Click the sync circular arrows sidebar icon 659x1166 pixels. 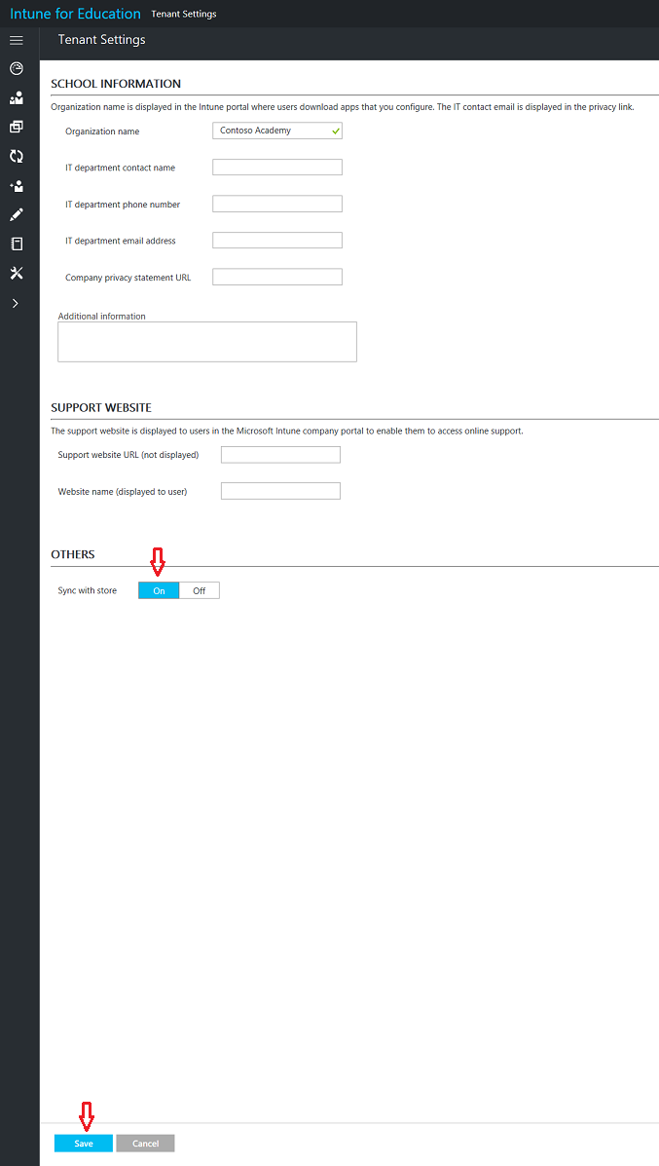pyautogui.click(x=17, y=156)
